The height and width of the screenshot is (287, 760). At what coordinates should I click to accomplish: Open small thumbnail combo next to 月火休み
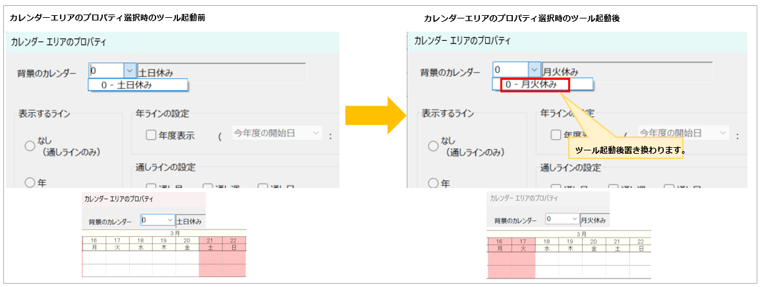(574, 219)
